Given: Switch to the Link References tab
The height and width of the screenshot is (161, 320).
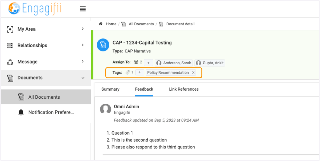Looking at the screenshot, I should tap(184, 89).
